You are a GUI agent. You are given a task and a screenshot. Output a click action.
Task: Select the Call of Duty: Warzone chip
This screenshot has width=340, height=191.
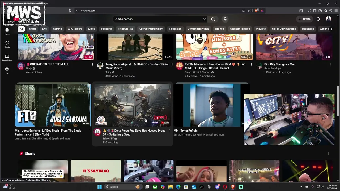284,29
